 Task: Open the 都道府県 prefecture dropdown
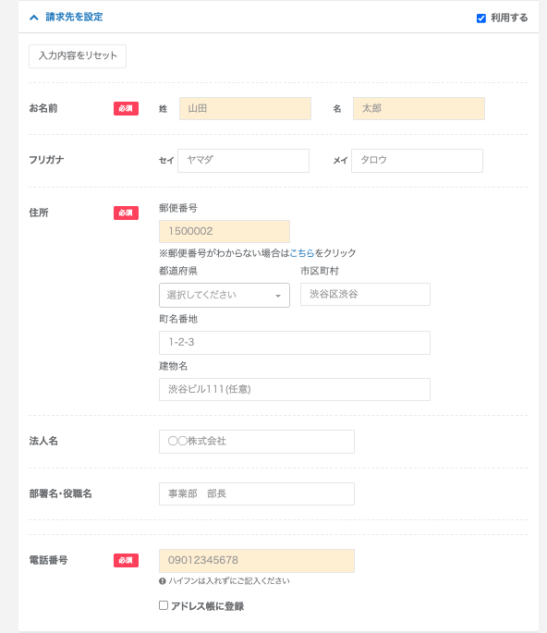point(225,295)
